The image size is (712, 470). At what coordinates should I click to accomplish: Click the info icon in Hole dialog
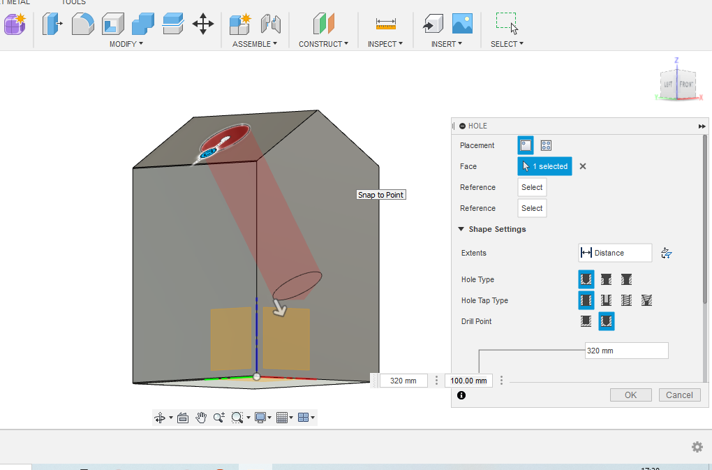[x=461, y=395]
